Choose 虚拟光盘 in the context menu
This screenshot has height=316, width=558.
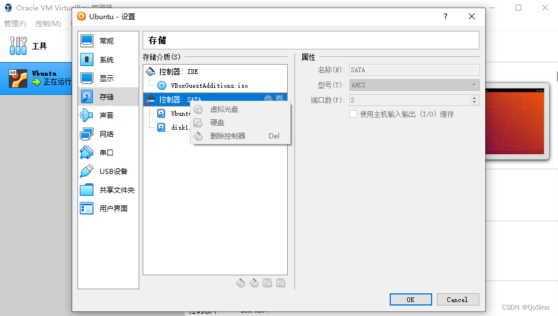tap(241, 109)
